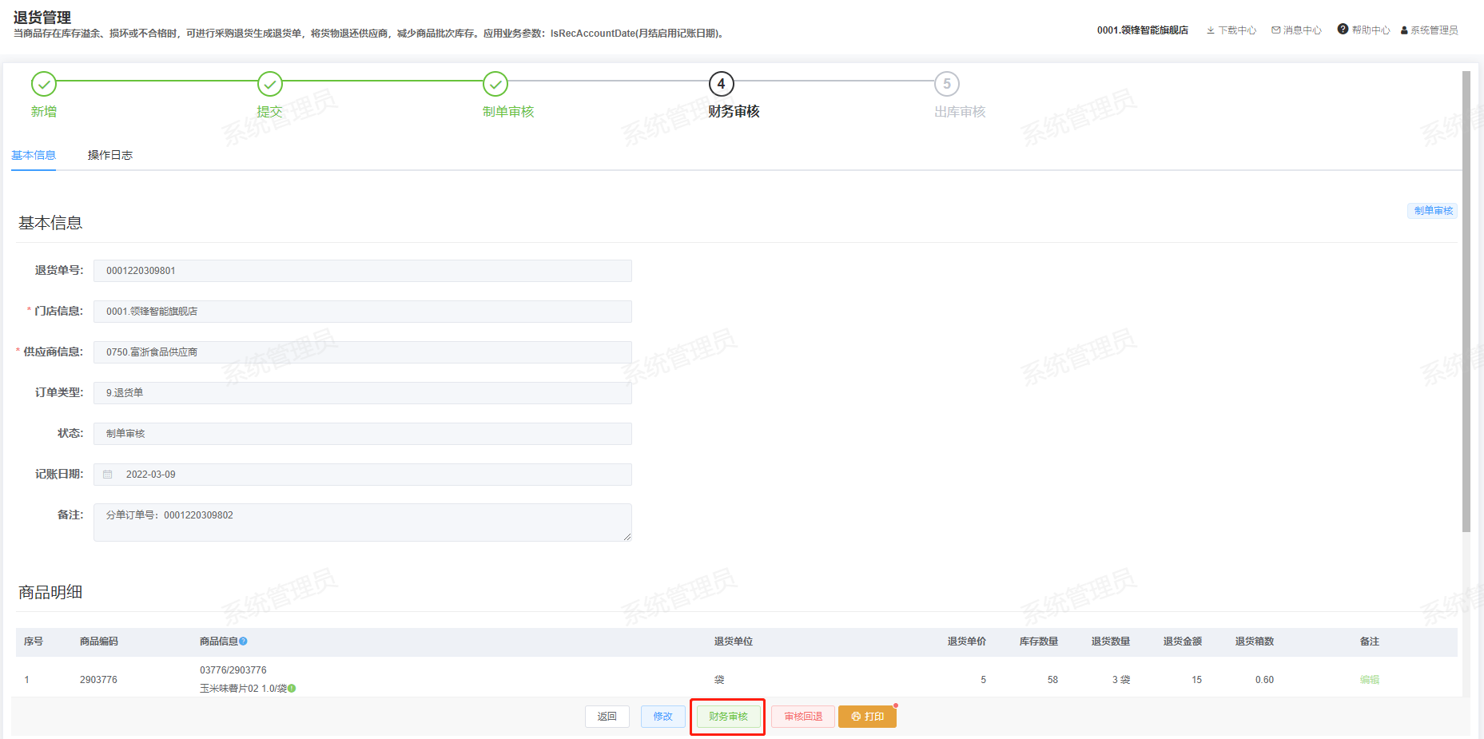The height and width of the screenshot is (739, 1484).
Task: Open the 下载中心 download center
Action: pyautogui.click(x=1231, y=30)
